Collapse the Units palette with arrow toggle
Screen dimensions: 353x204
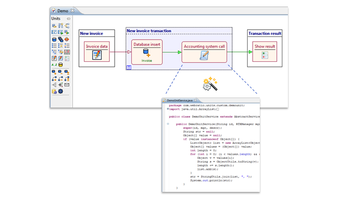(68, 19)
